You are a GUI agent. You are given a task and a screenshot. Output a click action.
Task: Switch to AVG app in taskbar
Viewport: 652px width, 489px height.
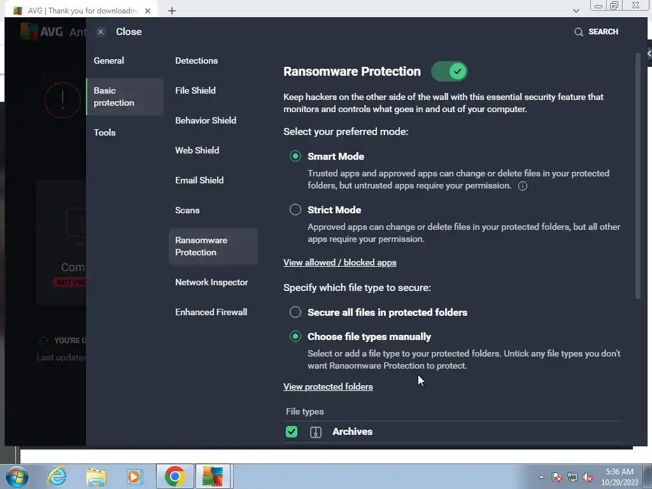[213, 476]
